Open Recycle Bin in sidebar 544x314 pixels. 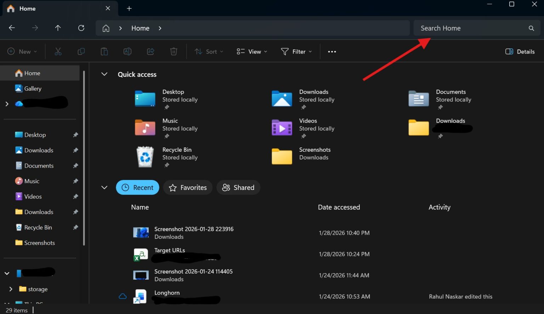(38, 228)
